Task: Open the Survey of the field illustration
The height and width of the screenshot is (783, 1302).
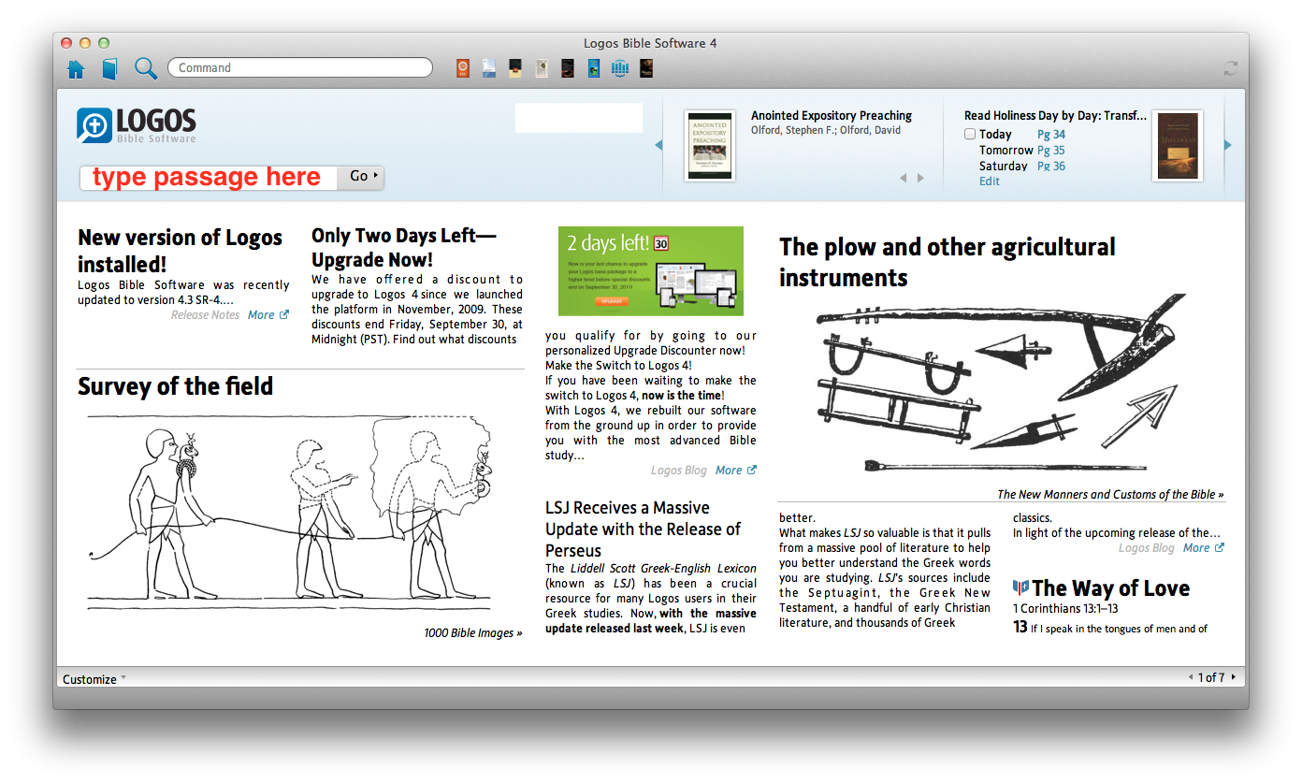Action: (290, 513)
